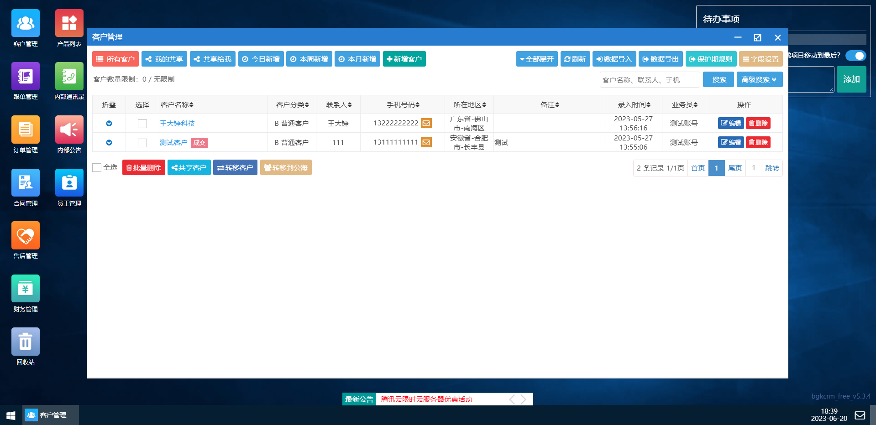The width and height of the screenshot is (876, 425).
Task: Click the 批量删除 button
Action: click(x=144, y=167)
